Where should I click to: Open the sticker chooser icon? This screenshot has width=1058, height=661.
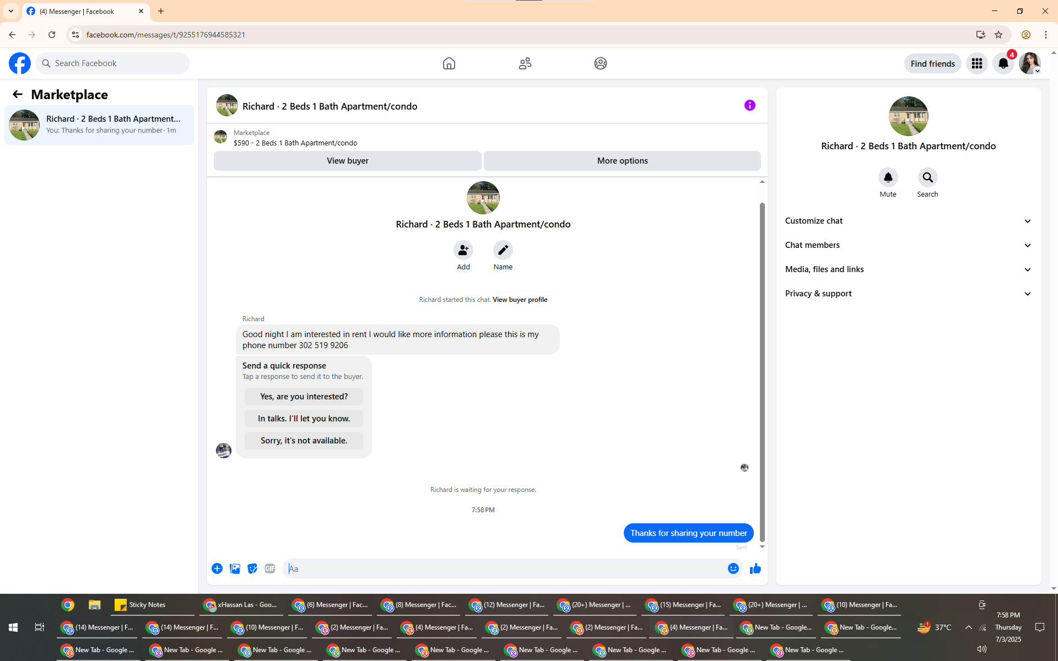tap(252, 568)
